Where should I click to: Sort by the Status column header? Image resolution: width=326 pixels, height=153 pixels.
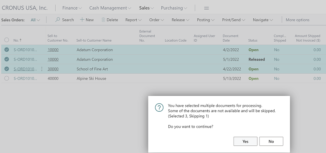coord(252,40)
